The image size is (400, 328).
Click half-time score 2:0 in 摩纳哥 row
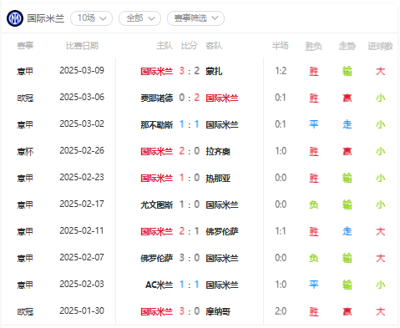(x=281, y=311)
